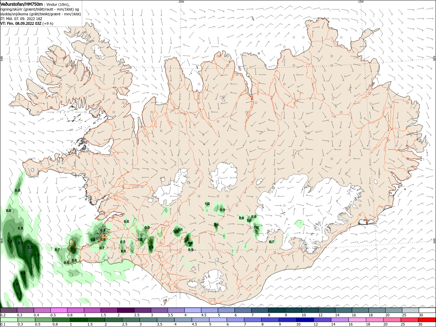
Task: Click the 20W longitude label
Action: (181, 2)
